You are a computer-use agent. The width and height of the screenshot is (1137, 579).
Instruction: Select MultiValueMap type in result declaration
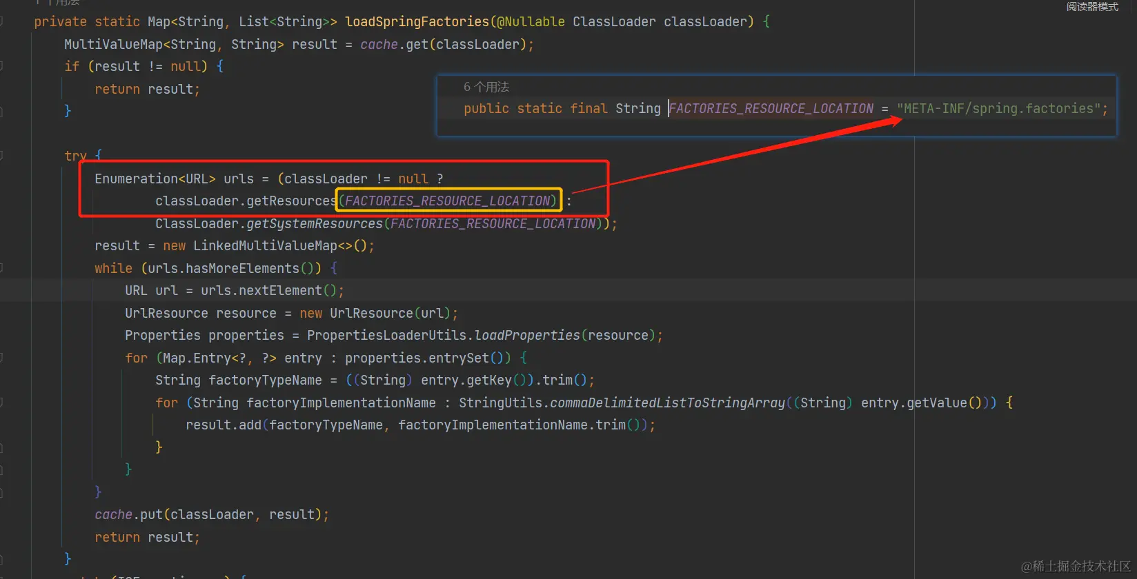click(114, 45)
